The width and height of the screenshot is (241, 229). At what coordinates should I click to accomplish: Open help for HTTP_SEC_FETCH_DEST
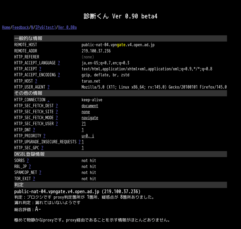click(57, 106)
